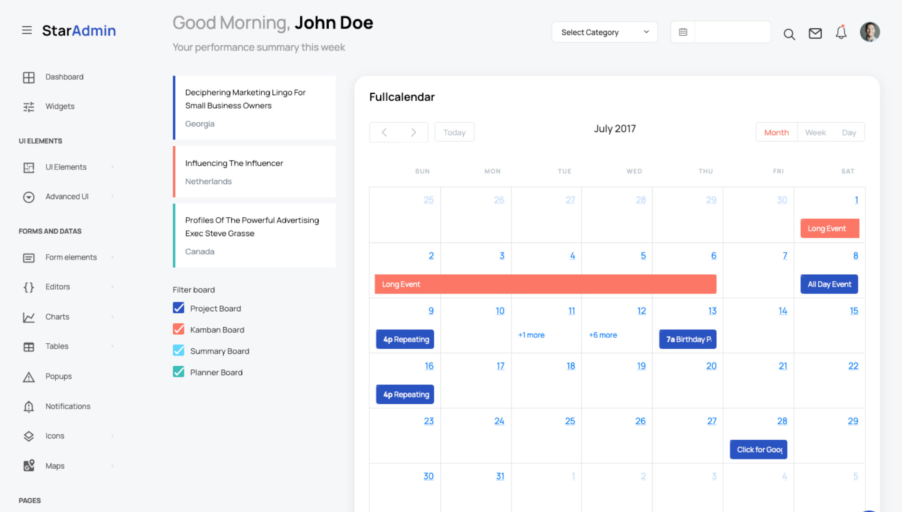Image resolution: width=902 pixels, height=512 pixels.
Task: Open the user profile avatar
Action: tap(870, 32)
